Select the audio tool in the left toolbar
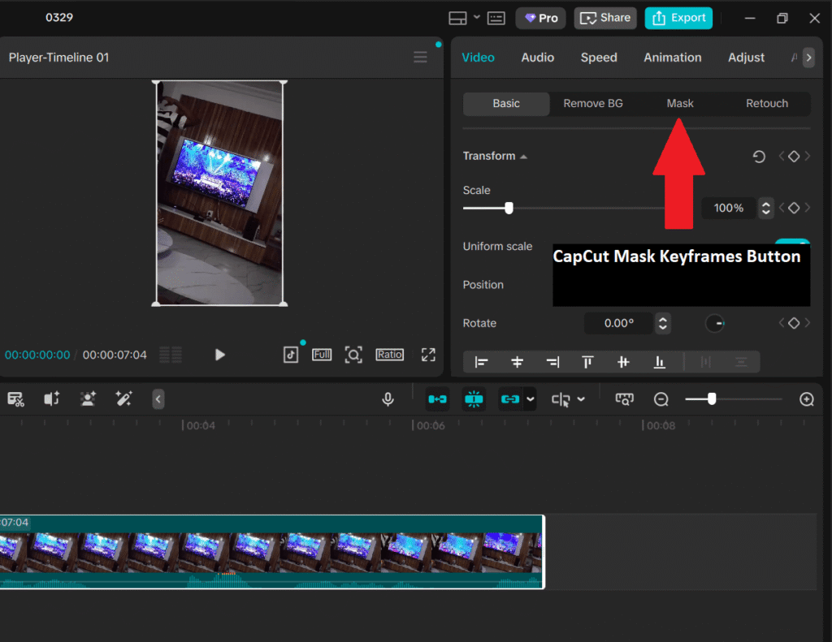832x642 pixels. 51,399
